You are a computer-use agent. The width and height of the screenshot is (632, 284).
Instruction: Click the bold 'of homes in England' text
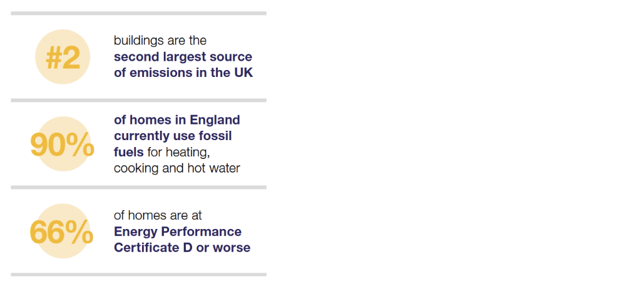click(177, 120)
